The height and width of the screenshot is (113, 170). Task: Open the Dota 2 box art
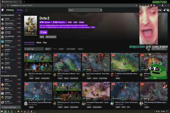pyautogui.click(x=31, y=26)
